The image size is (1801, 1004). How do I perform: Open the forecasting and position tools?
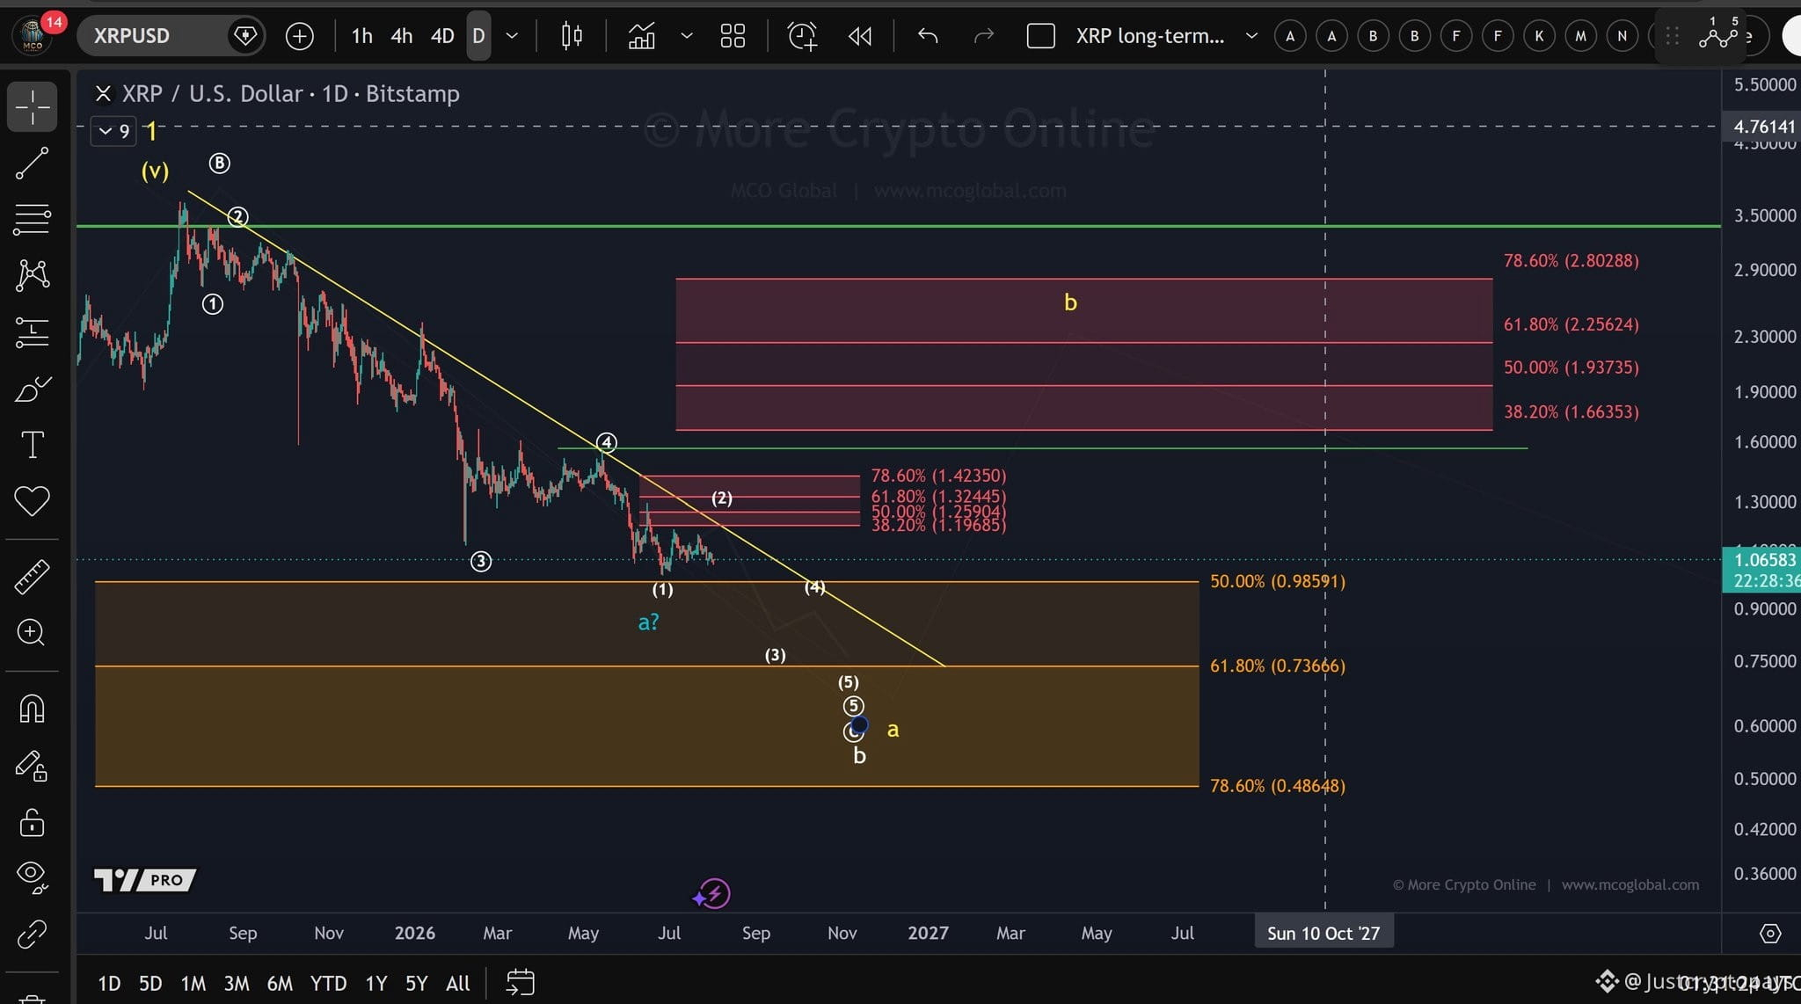(x=33, y=331)
